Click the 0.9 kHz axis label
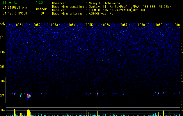Viewport: 183px width, 116px height. tap(2, 67)
